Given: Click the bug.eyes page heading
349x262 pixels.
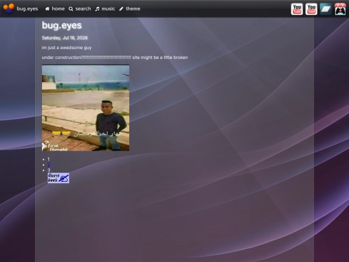Looking at the screenshot, I should [61, 25].
